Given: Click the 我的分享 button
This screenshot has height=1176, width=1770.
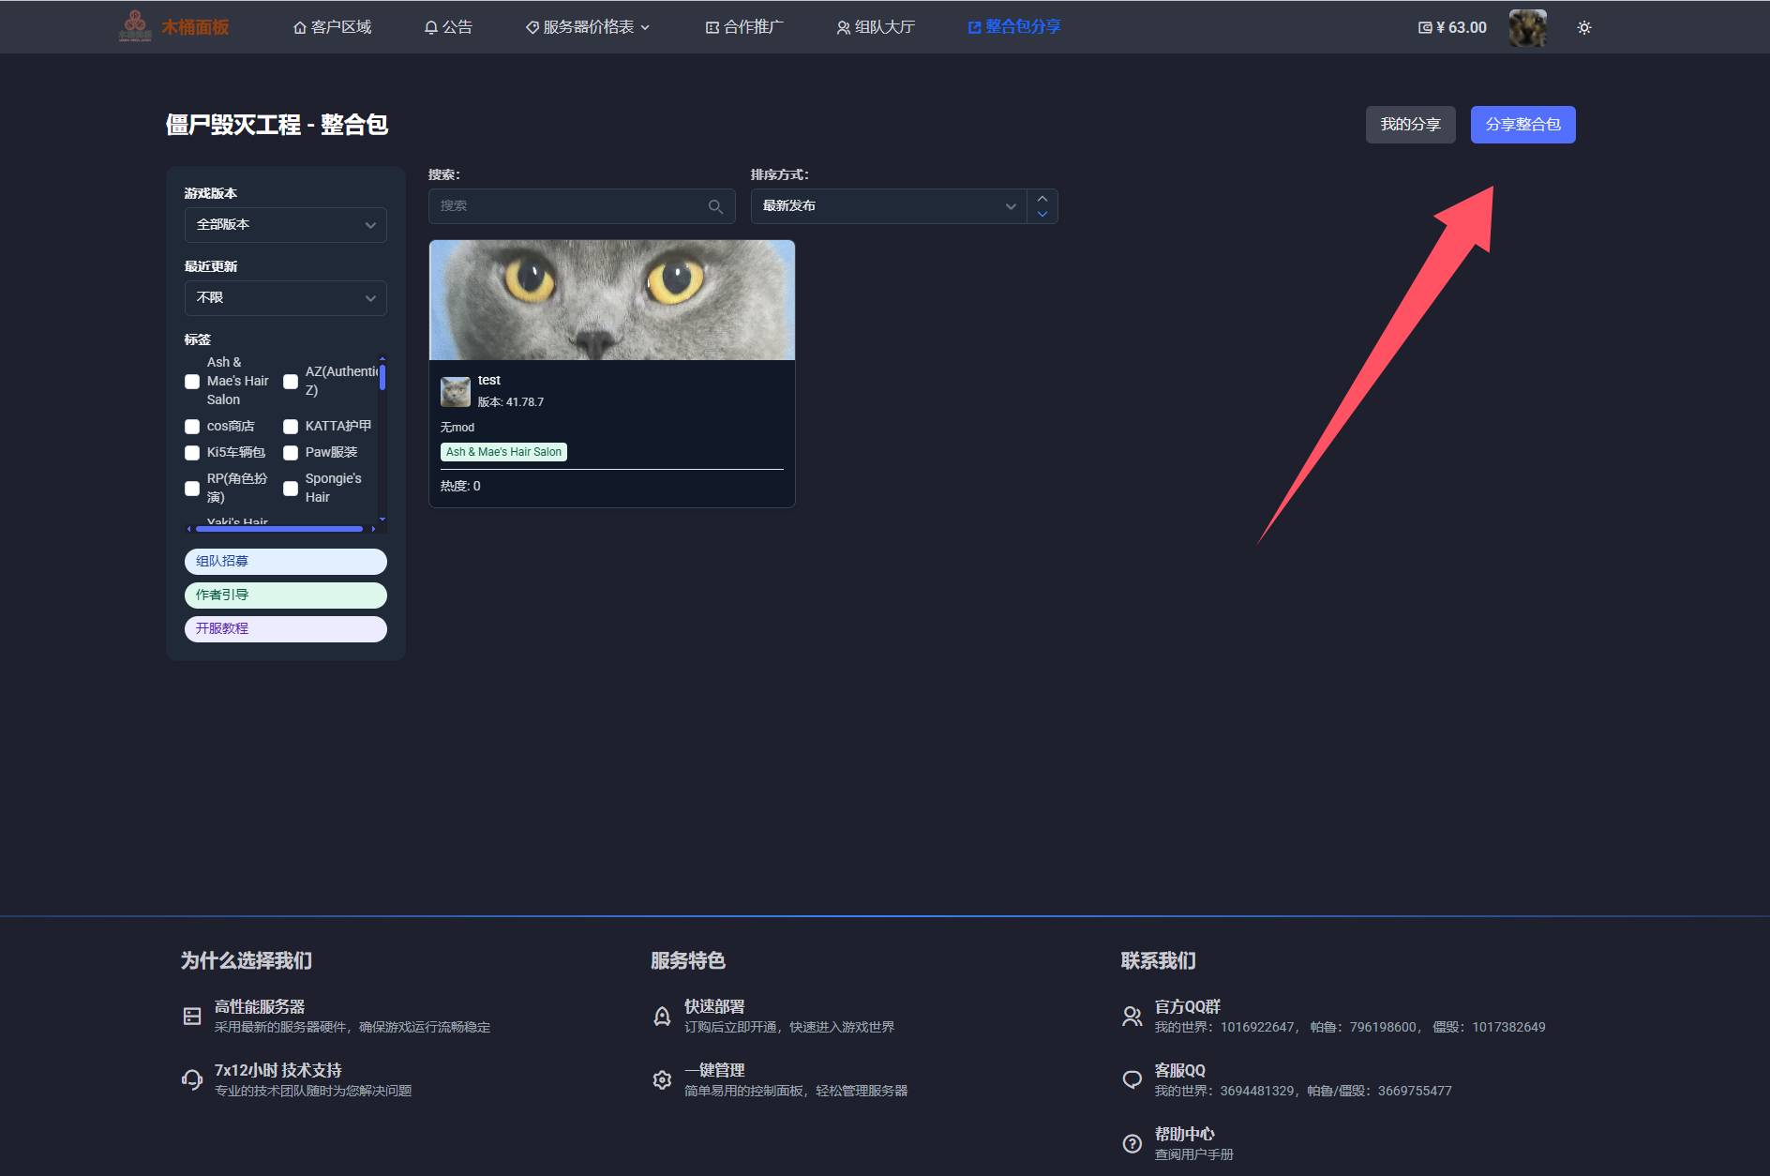Looking at the screenshot, I should point(1410,125).
